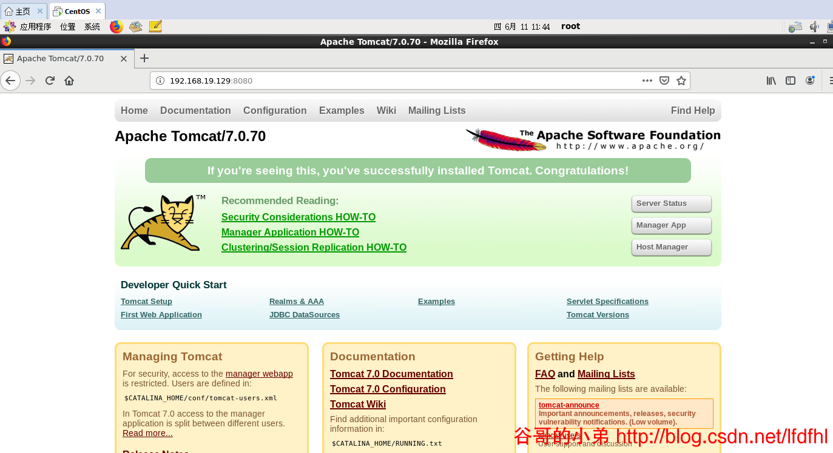The image size is (833, 453).
Task: Select the Apache Tomcat/7.0.70 browser tab
Action: [x=66, y=59]
